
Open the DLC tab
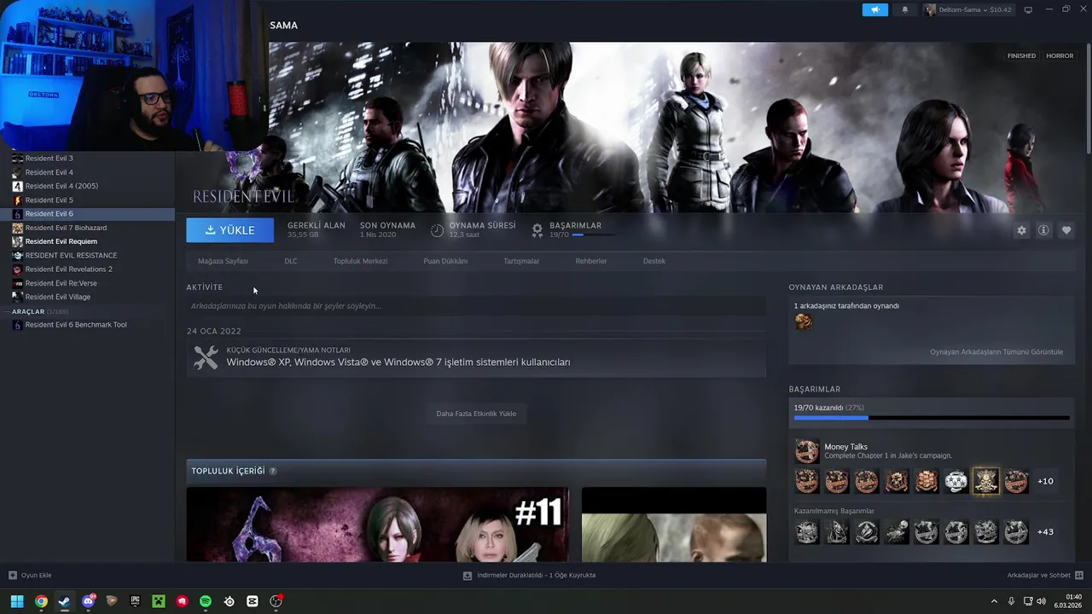pos(291,261)
